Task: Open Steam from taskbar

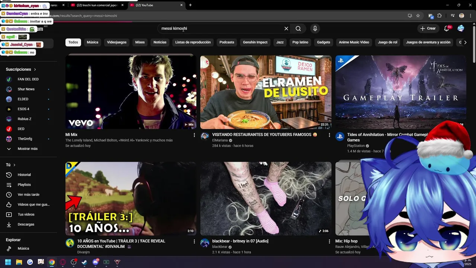Action: [x=84, y=262]
